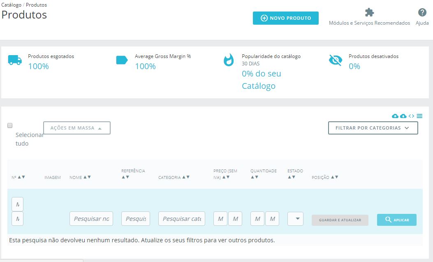This screenshot has height=262, width=433.
Task: Click the Produtos desativados 0% value
Action: click(x=354, y=66)
